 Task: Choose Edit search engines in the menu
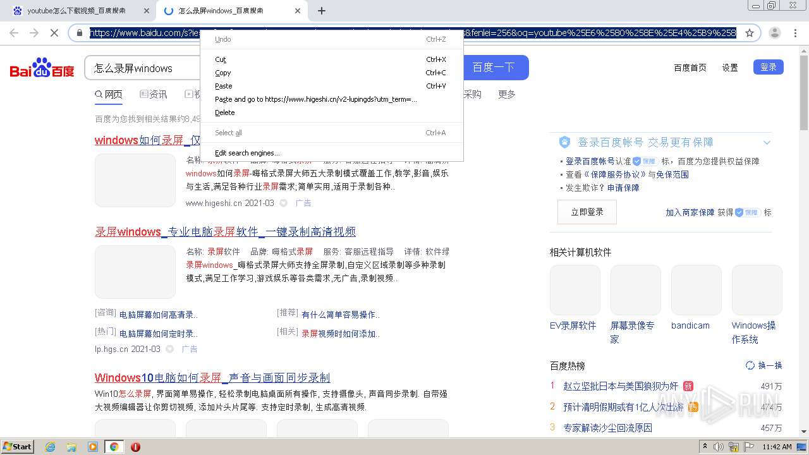(332, 153)
